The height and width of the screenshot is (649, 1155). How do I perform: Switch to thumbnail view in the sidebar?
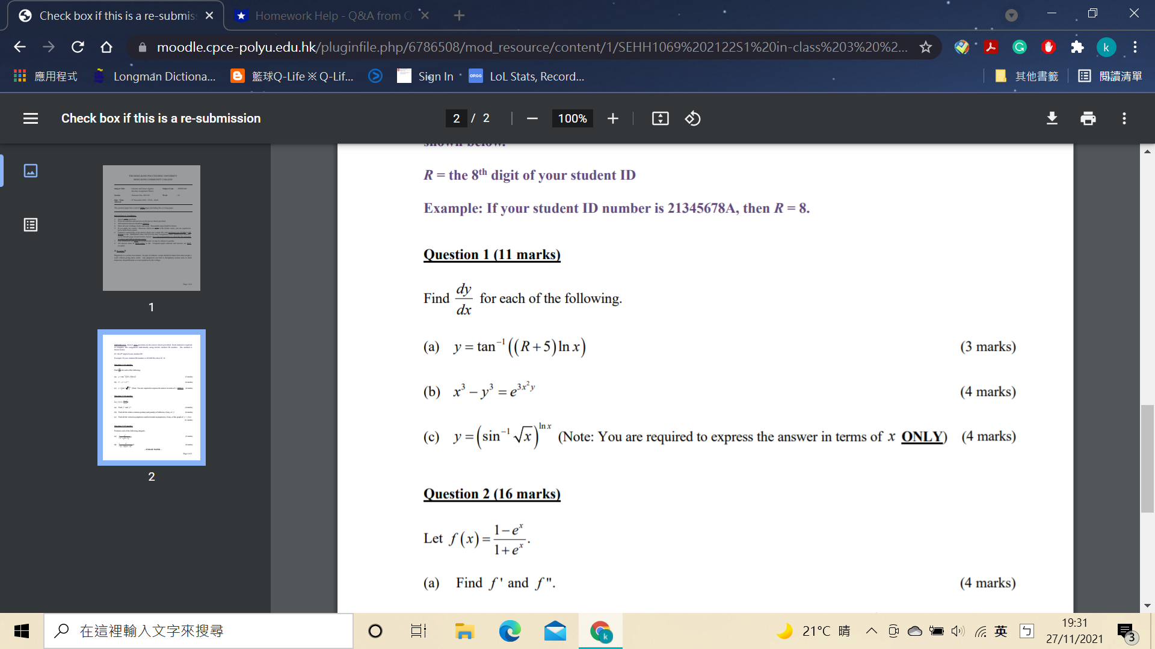[x=30, y=171]
